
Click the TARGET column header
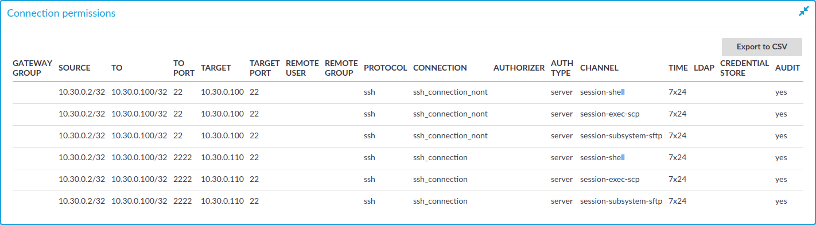(216, 68)
